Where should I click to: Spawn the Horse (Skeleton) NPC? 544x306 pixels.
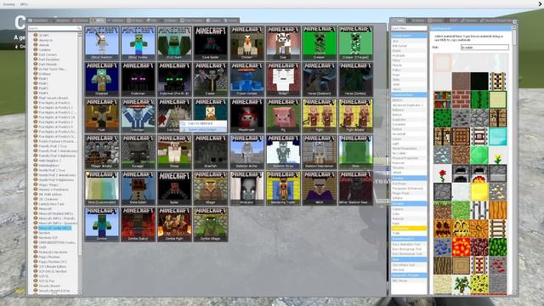click(x=320, y=79)
